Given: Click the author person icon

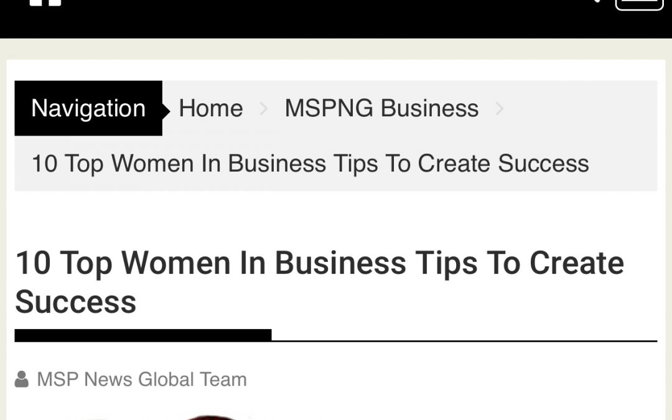Looking at the screenshot, I should (21, 380).
